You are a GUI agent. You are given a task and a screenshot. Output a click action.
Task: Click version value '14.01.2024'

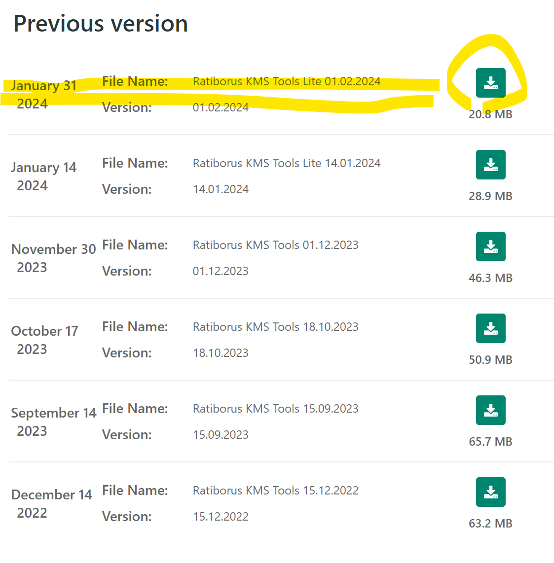click(x=221, y=189)
